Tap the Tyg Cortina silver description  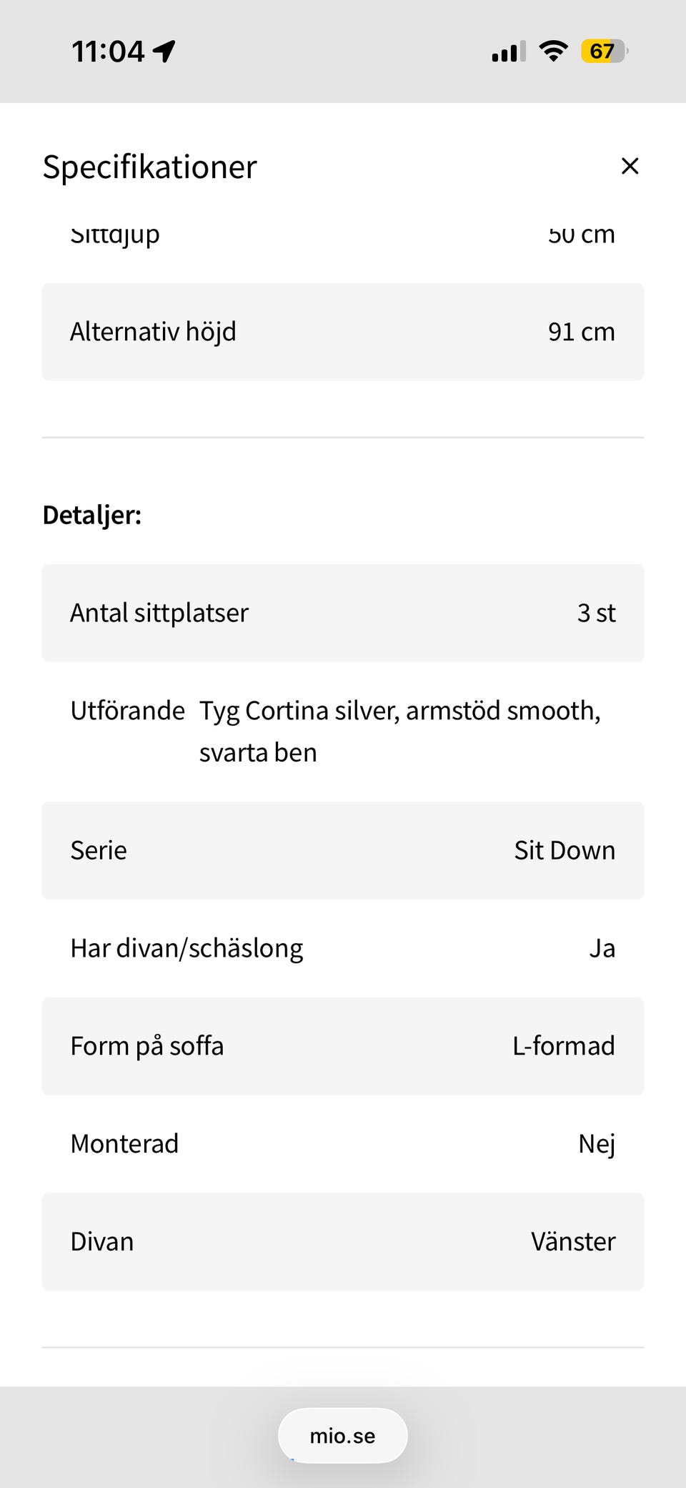click(399, 731)
